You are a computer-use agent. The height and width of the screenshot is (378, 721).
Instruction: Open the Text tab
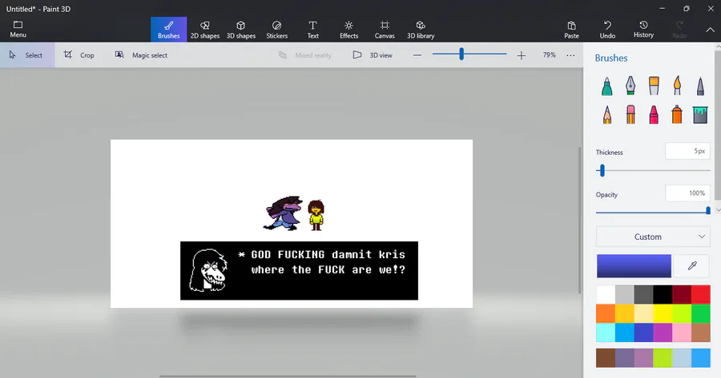[x=312, y=30]
